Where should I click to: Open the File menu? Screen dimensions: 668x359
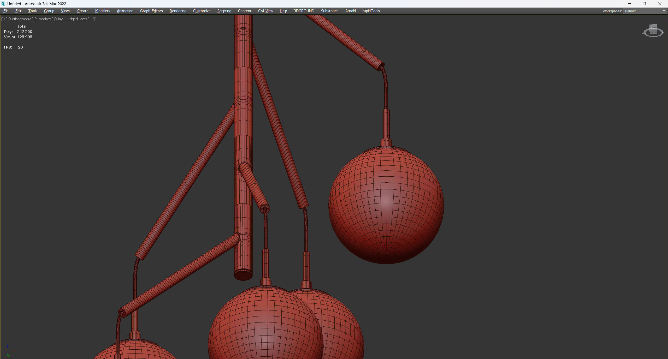point(6,11)
